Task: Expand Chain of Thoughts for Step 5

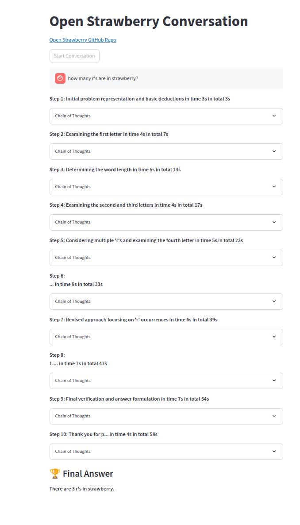Action: (166, 258)
